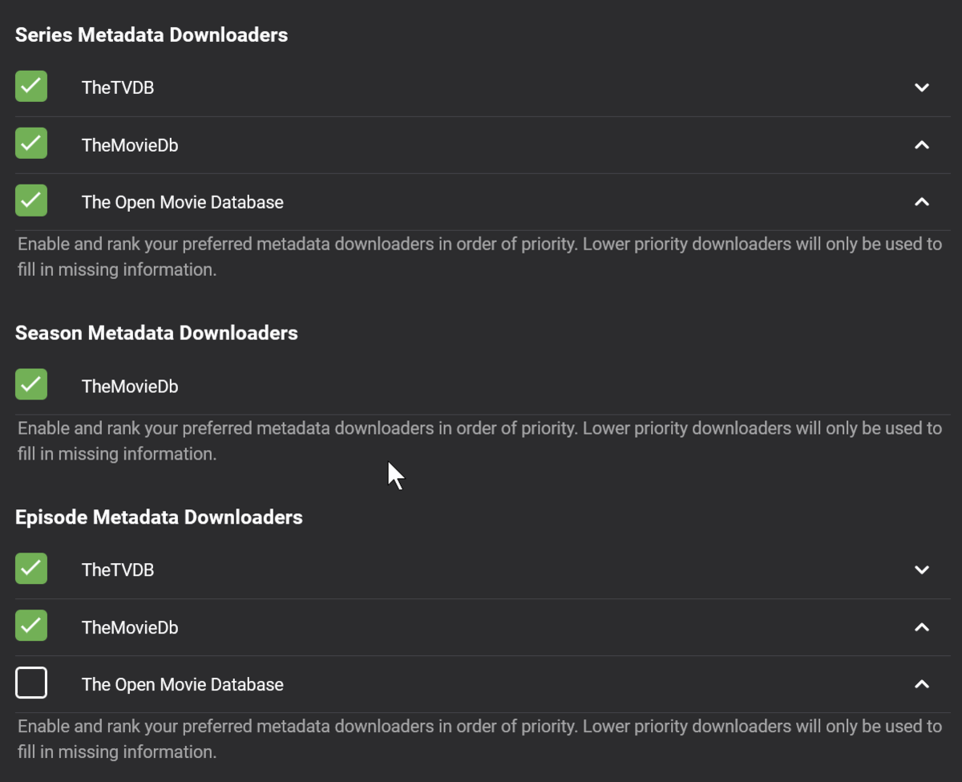Click the TheMovieDb label in Episode downloaders
This screenshot has width=962, height=782.
tap(130, 627)
